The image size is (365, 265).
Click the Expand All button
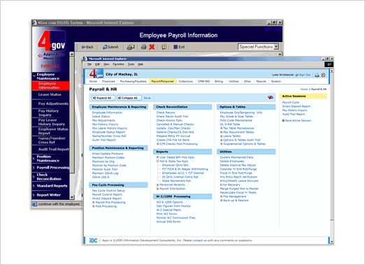click(103, 98)
